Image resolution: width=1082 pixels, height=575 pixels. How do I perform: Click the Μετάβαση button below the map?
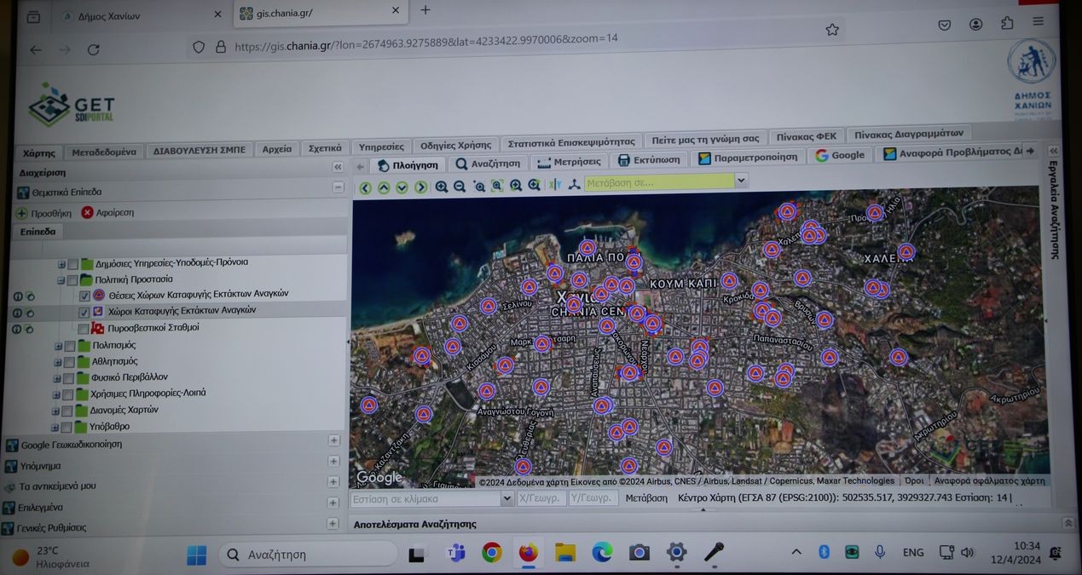pos(645,497)
